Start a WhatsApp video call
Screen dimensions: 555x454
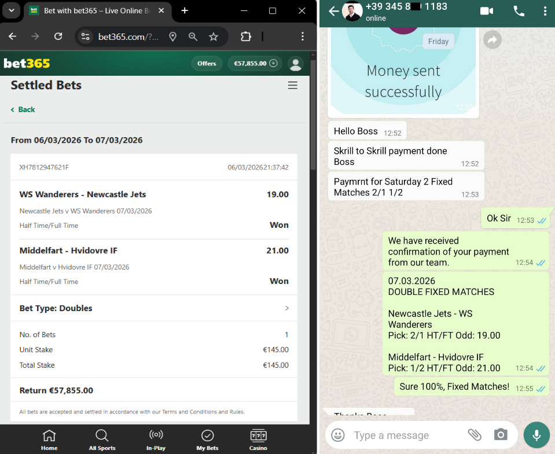click(486, 11)
